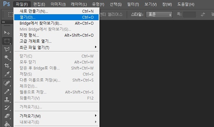The height and width of the screenshot is (127, 214).
Task: Choose 열기(O)... menu entry
Action: (x=56, y=17)
